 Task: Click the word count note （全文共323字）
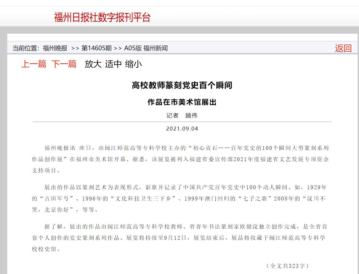click(x=288, y=266)
